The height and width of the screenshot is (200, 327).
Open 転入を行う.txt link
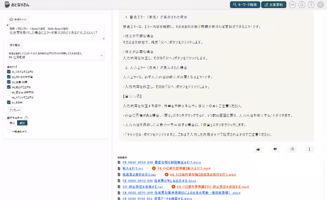[x=133, y=168]
